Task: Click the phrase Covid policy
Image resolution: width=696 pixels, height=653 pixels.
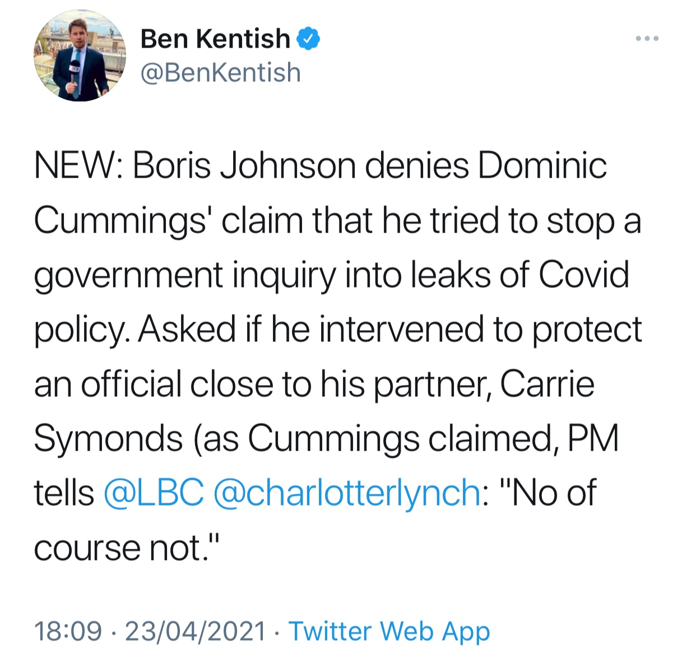Action: [583, 276]
